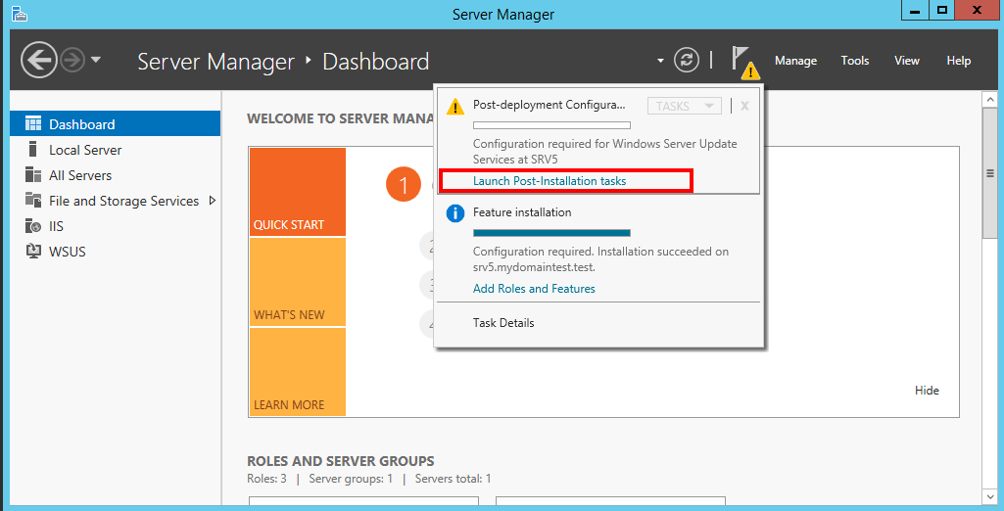
Task: Click the All Servers icon
Action: (x=32, y=174)
